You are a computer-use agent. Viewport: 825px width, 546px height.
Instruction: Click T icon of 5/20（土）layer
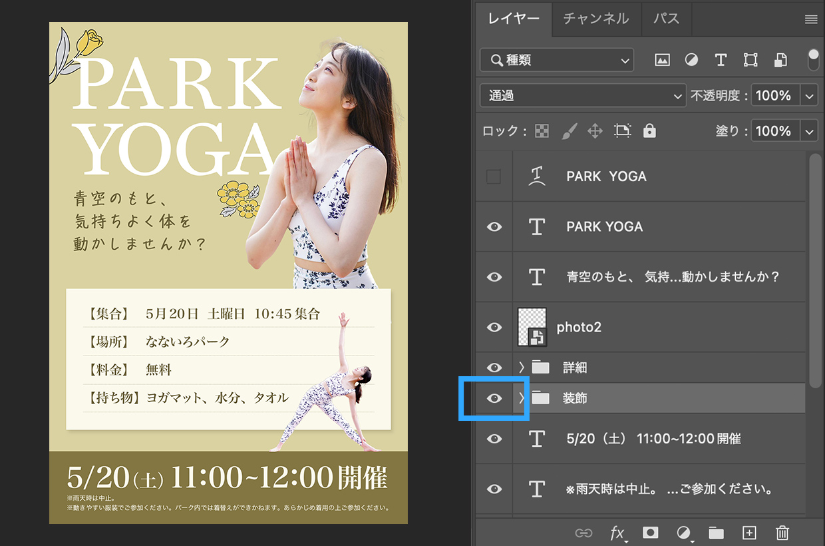pyautogui.click(x=537, y=438)
